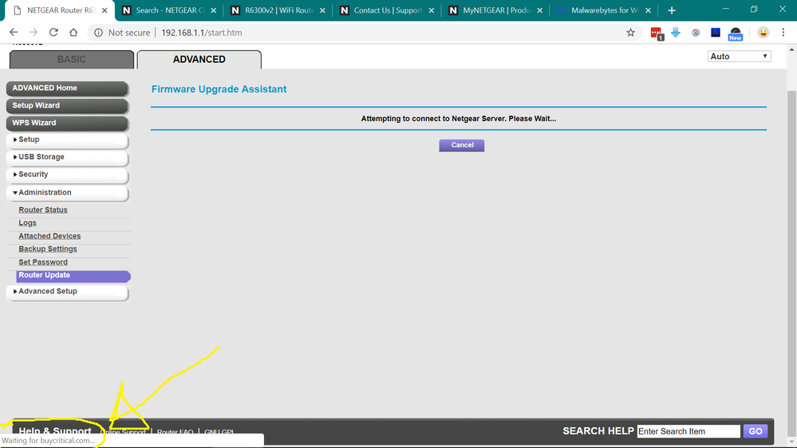Open the round gray extension icon
Image resolution: width=797 pixels, height=448 pixels.
(696, 33)
